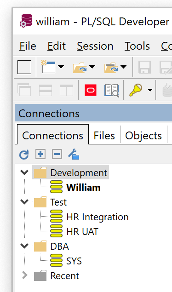Click the empty square button on the toolbar
Screen dimensions: 172x292
(x=24, y=67)
